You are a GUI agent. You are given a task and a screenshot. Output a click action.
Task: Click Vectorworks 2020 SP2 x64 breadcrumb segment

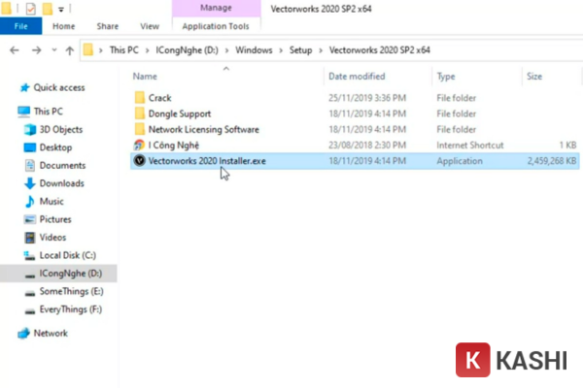[380, 50]
